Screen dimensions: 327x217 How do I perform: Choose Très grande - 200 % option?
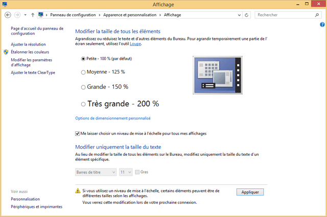coord(83,104)
